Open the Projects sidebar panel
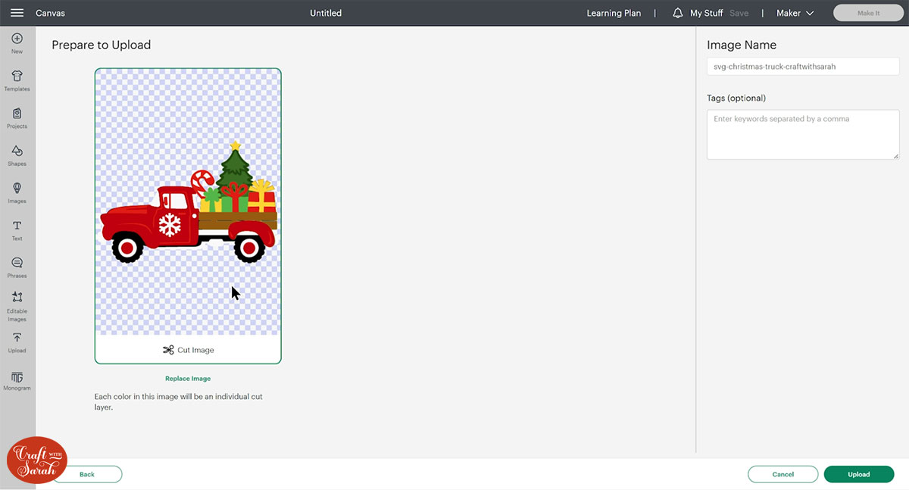This screenshot has height=490, width=909. (17, 118)
